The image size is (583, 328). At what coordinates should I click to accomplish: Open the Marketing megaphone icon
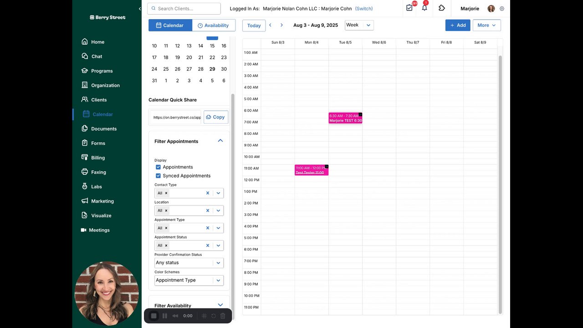[85, 201]
